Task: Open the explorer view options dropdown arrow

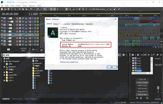Action: (x=126, y=55)
